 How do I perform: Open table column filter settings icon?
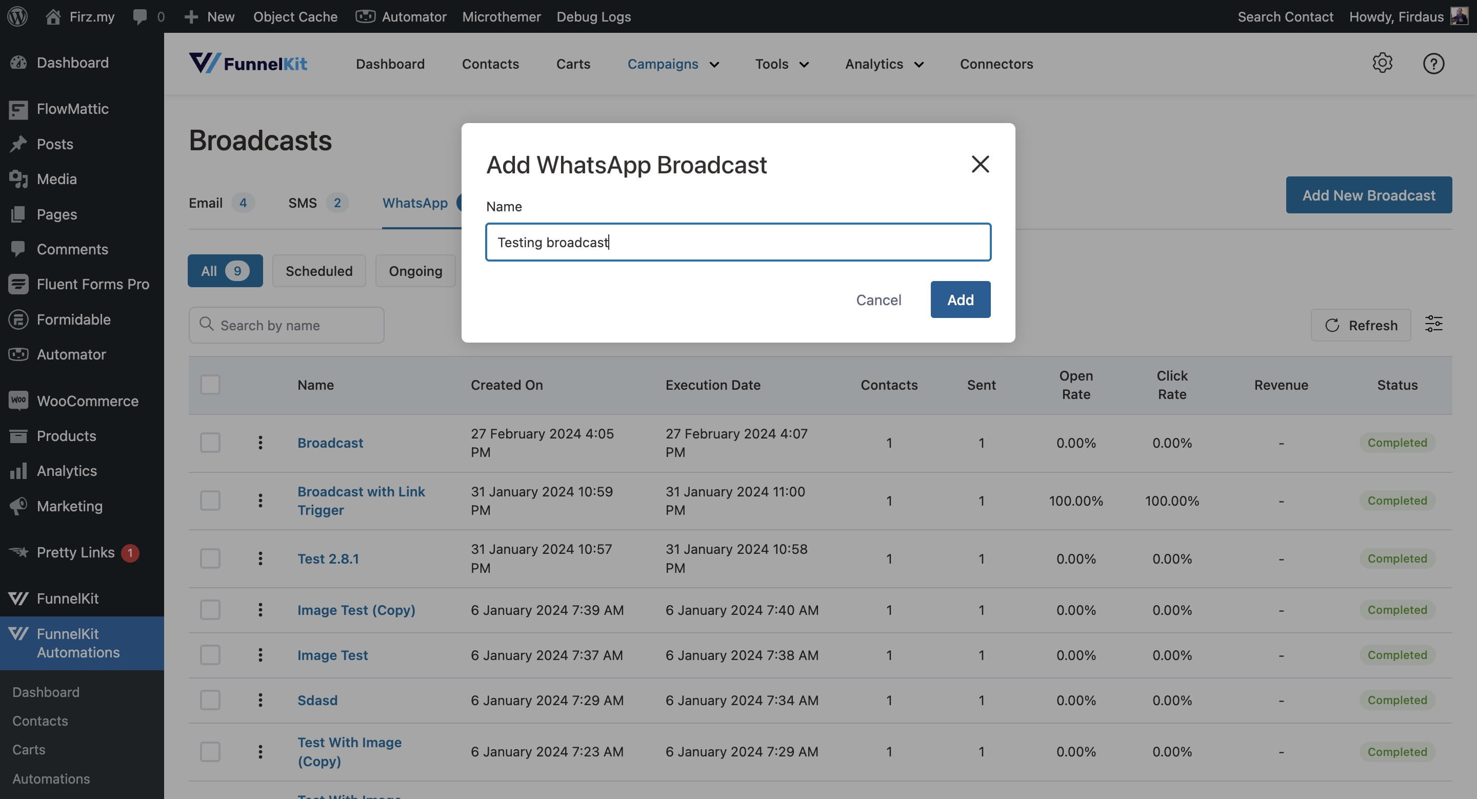1433,325
